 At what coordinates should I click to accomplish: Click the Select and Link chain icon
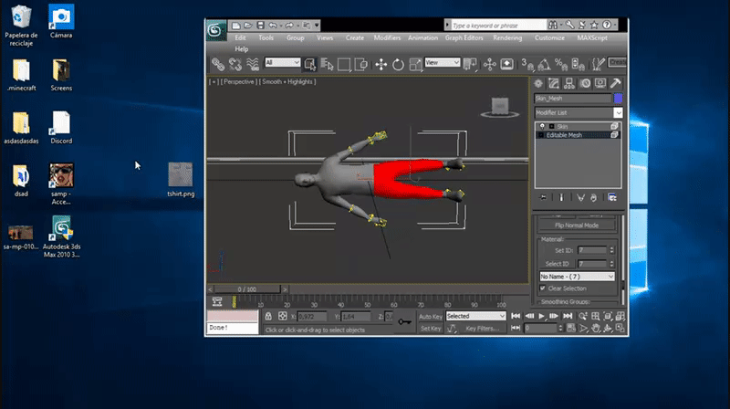tap(218, 64)
